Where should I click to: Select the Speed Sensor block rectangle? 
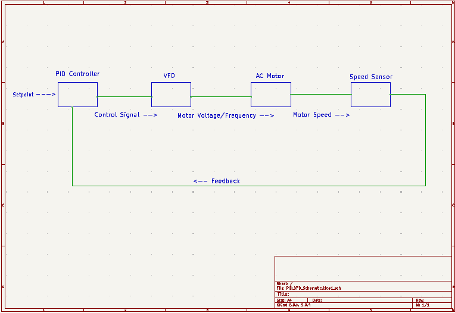pyautogui.click(x=370, y=95)
